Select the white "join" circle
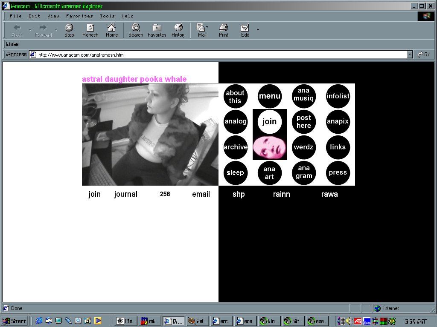 (x=269, y=122)
